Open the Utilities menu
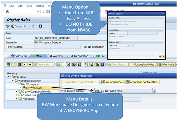Viewport: 178px width, 121px height. pyautogui.click(x=40, y=6)
